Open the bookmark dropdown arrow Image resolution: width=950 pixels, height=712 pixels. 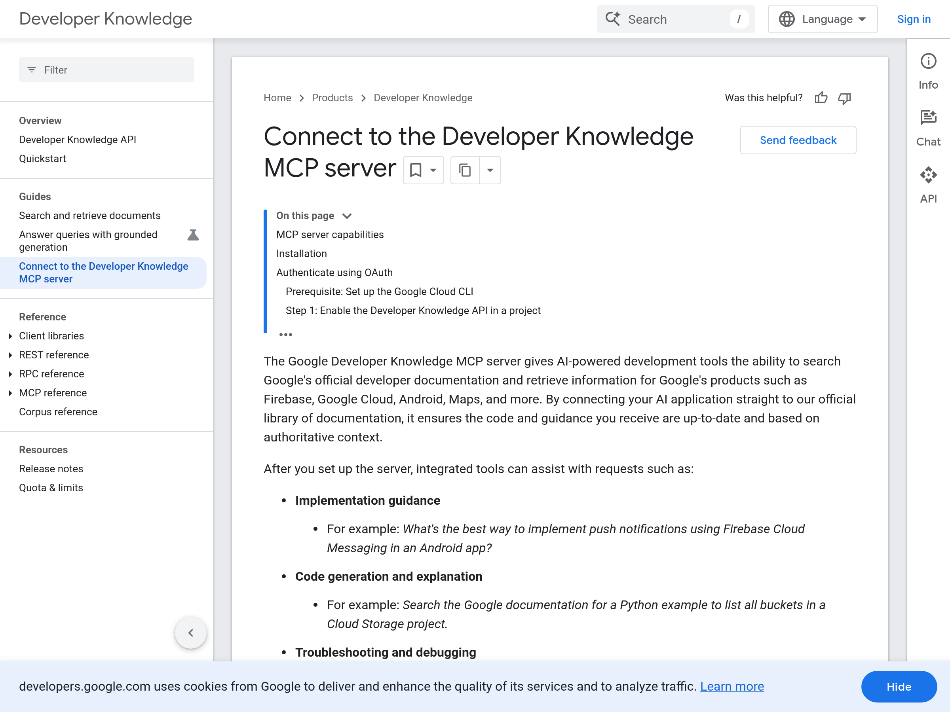433,170
